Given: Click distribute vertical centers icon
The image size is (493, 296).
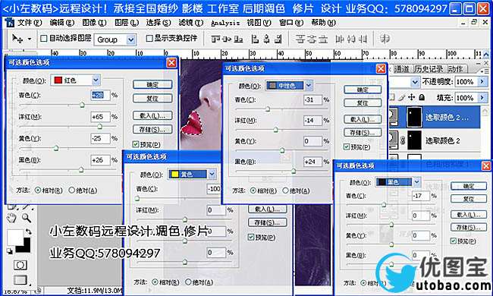Looking at the screenshot, I should click(311, 39).
